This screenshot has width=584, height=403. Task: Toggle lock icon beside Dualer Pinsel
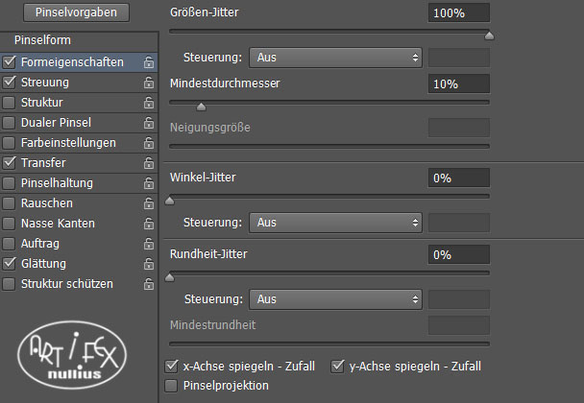(x=149, y=123)
